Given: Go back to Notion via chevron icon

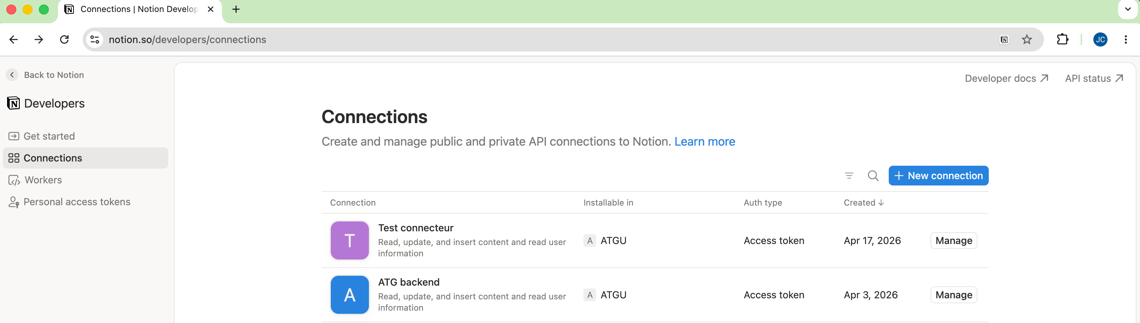Looking at the screenshot, I should coord(12,75).
